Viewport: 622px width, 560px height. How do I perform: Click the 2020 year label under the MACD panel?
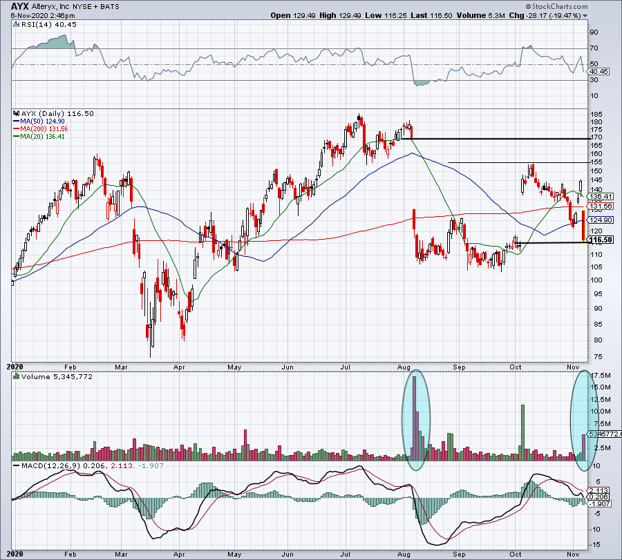[15, 554]
